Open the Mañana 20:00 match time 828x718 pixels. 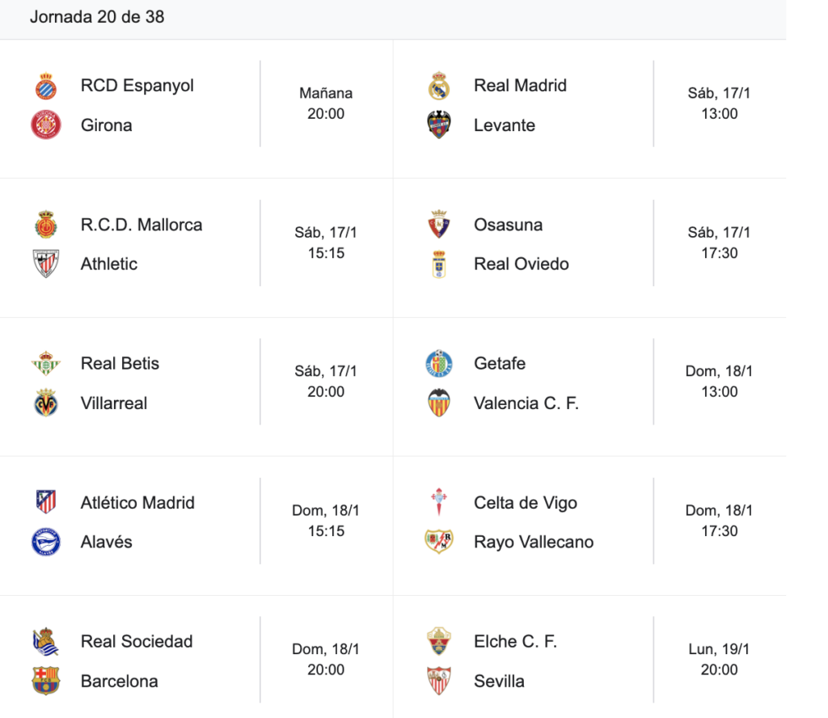[x=326, y=103]
